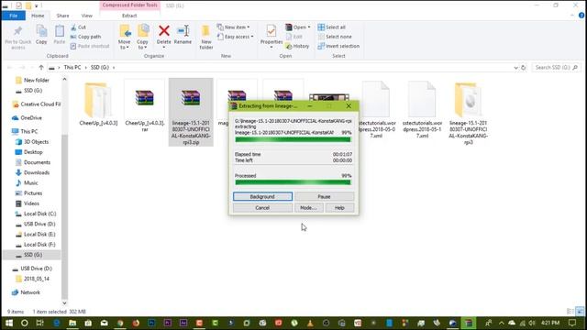The image size is (587, 330).
Task: Click the Rename icon
Action: point(183,30)
